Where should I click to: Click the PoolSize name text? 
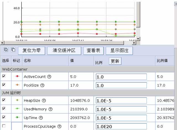point(31,85)
